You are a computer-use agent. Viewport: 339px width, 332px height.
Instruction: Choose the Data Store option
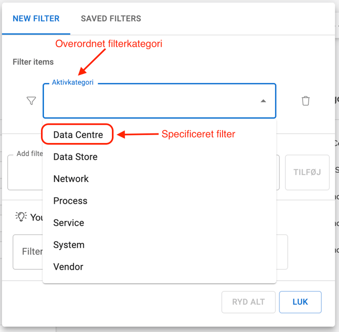pos(75,157)
